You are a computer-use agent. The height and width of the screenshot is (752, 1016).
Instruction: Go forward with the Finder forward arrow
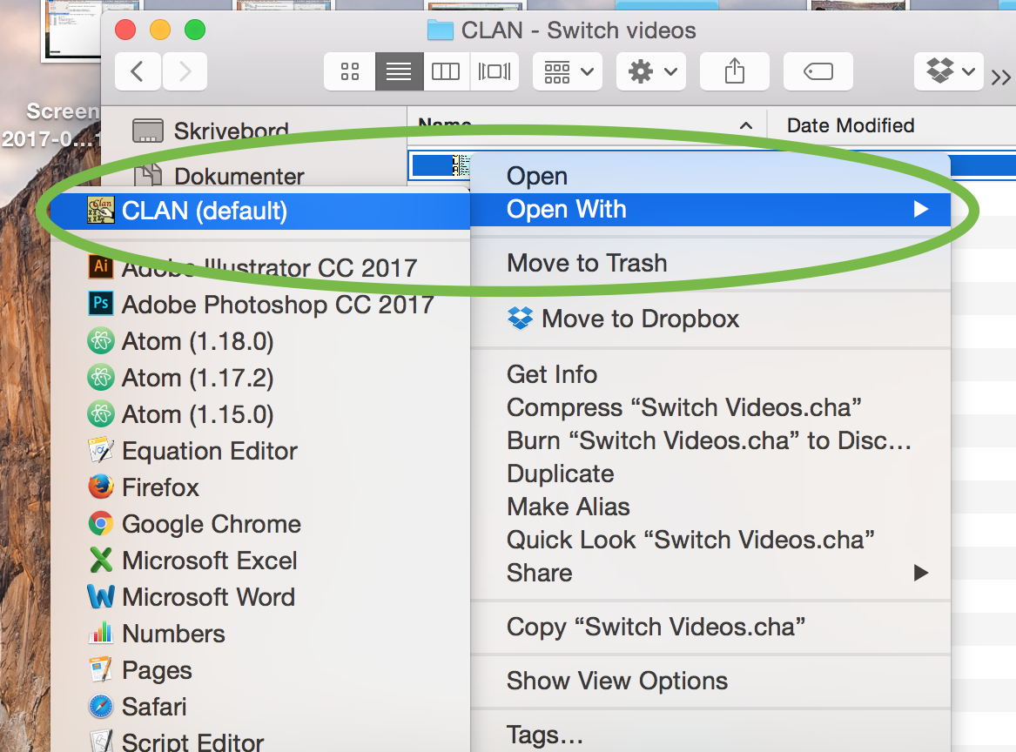tap(185, 71)
